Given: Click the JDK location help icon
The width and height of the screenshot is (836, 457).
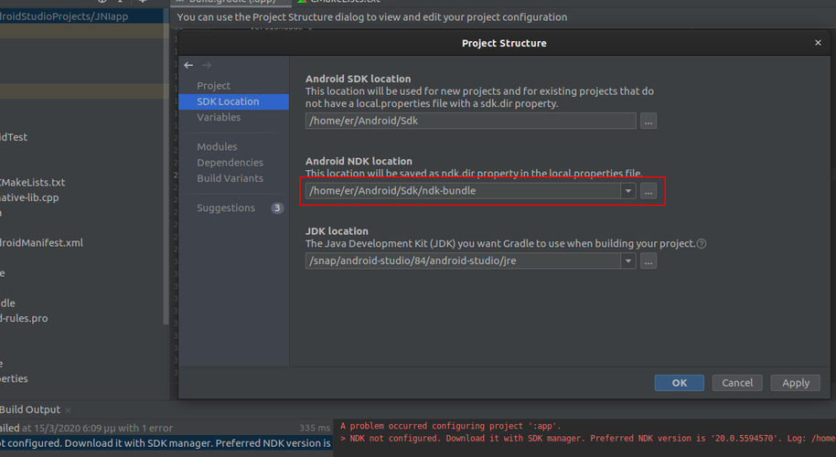Looking at the screenshot, I should tap(702, 244).
